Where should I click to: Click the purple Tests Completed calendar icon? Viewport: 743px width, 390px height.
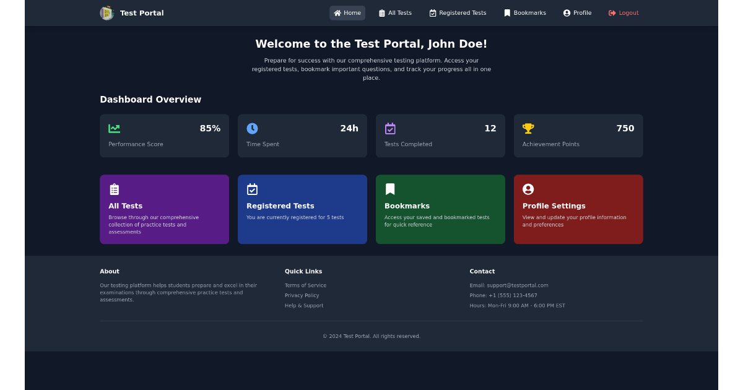click(390, 128)
